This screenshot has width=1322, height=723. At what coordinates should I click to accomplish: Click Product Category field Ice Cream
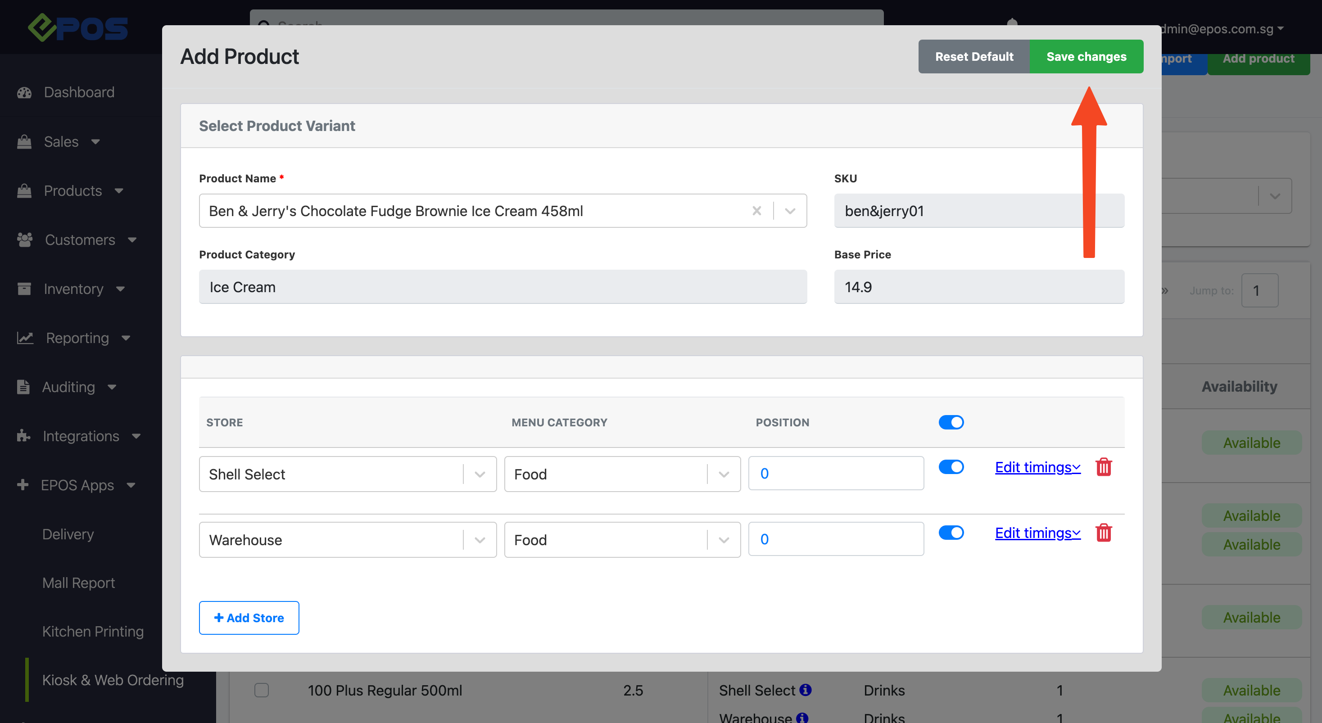503,287
